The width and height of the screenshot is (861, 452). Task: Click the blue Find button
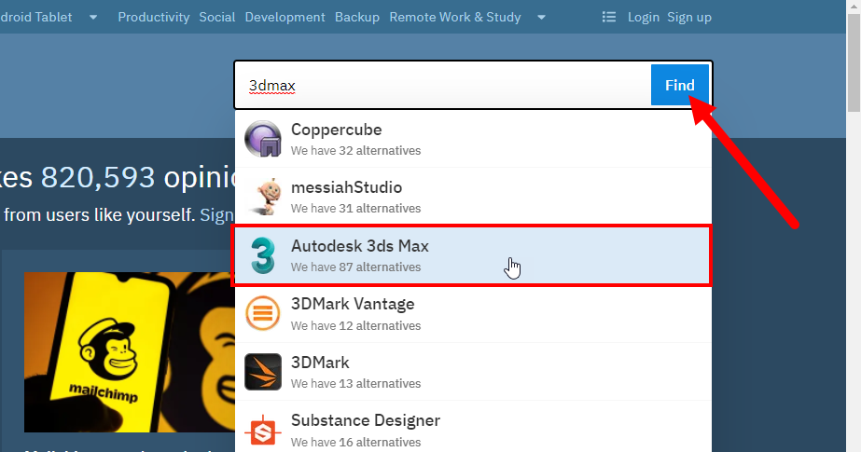(680, 85)
